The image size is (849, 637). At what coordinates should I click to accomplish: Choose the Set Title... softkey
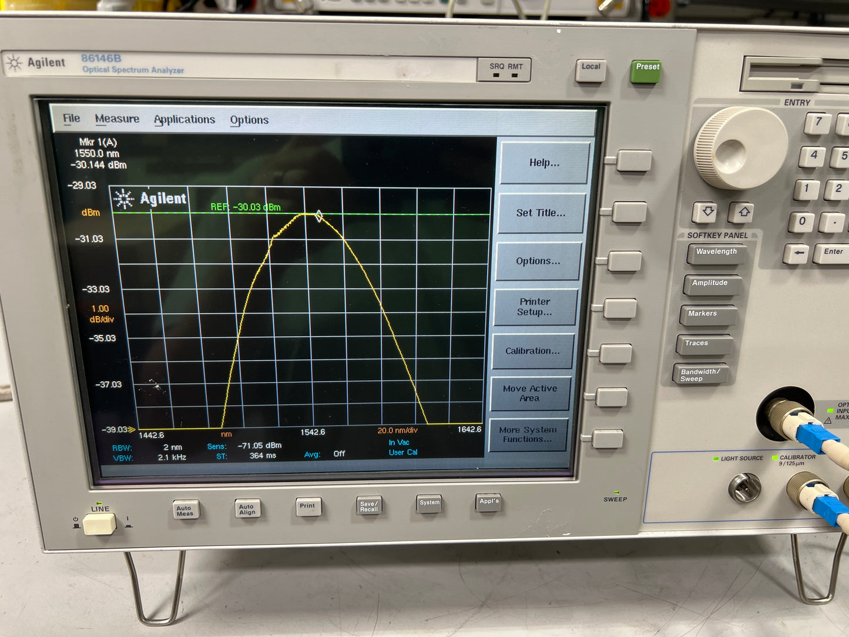pos(541,213)
